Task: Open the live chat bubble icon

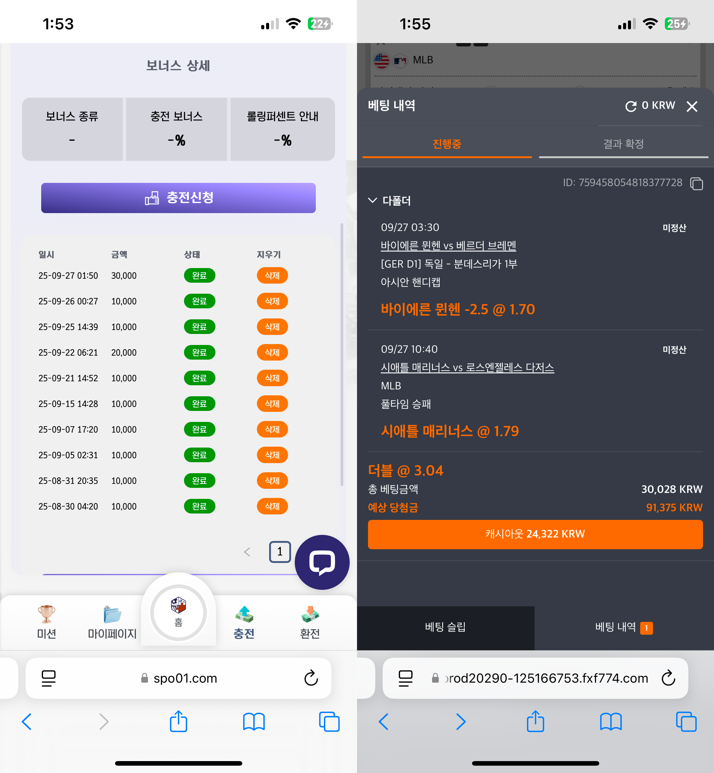Action: pos(322,562)
